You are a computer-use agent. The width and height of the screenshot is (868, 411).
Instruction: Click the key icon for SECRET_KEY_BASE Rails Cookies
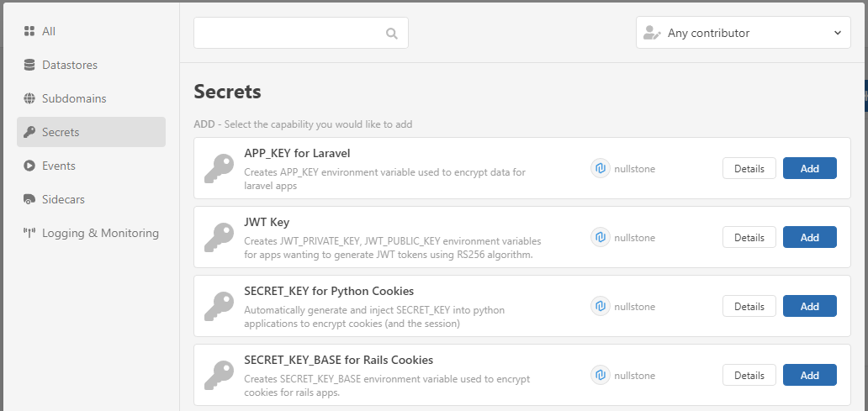click(x=220, y=375)
